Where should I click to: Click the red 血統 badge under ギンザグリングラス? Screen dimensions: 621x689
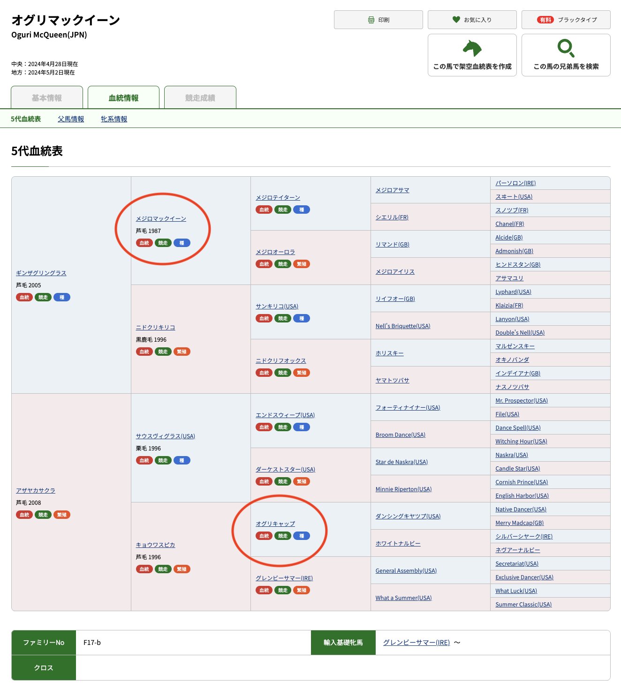pos(24,297)
